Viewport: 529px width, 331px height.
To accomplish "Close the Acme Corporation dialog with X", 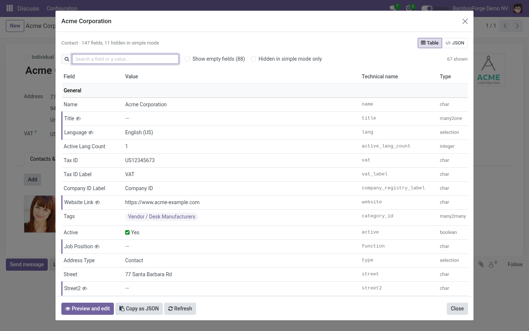I will (x=465, y=21).
